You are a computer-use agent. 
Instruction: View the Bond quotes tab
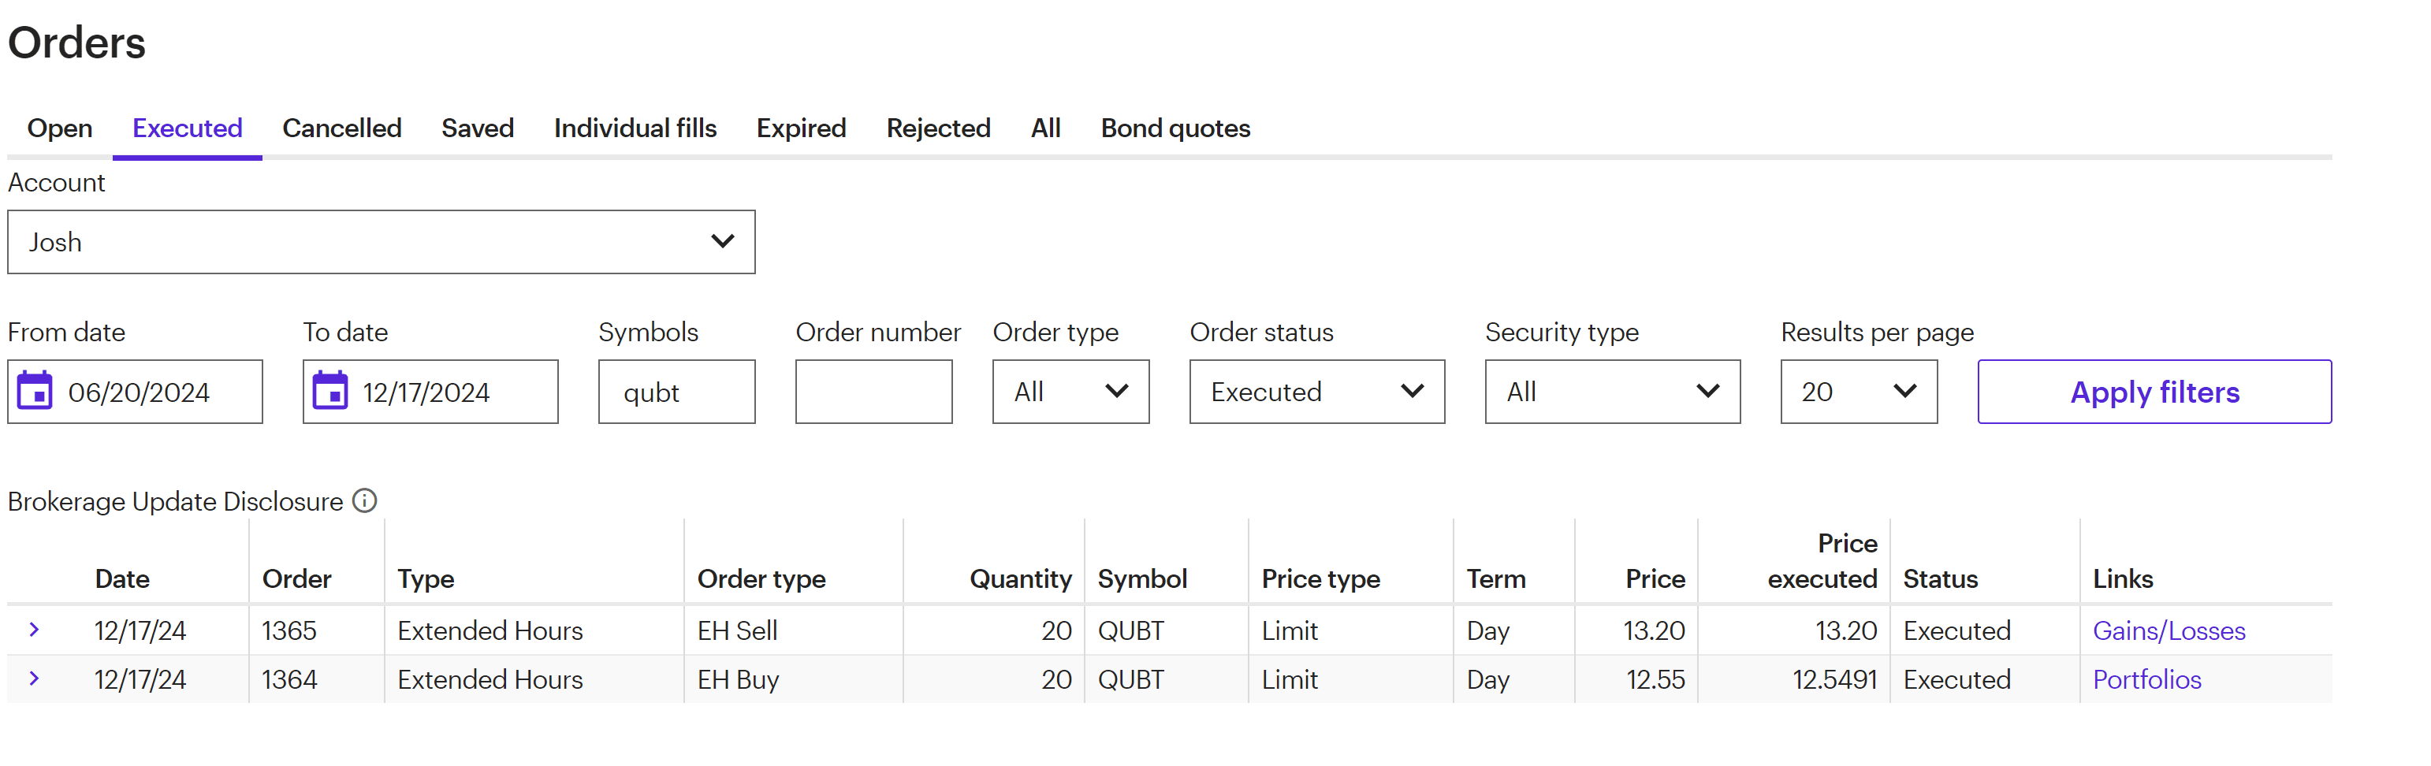pyautogui.click(x=1175, y=128)
